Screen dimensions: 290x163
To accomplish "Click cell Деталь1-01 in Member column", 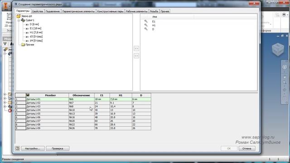I will click(x=47, y=99).
